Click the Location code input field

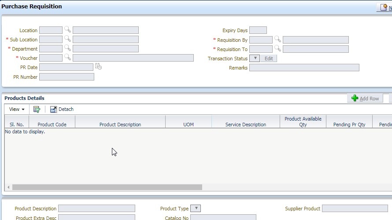[51, 30]
